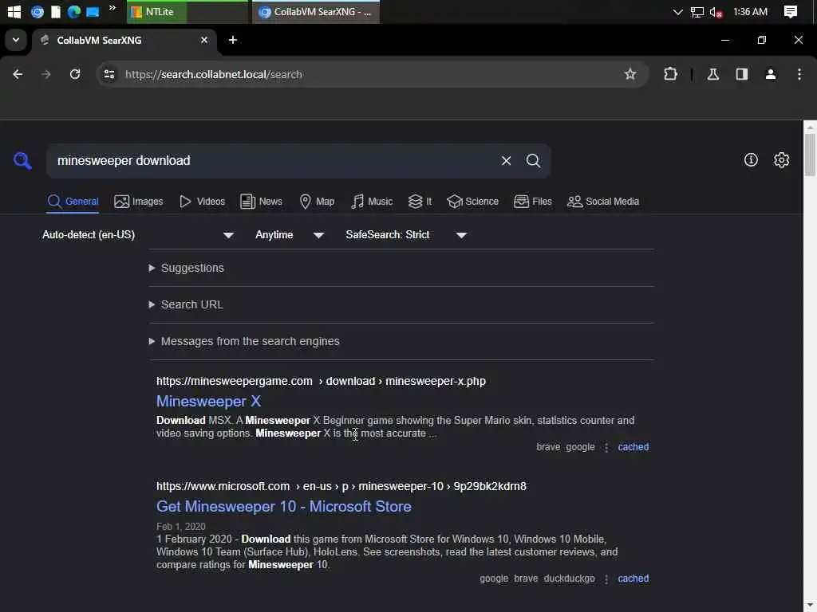Click the 1:36 AM taskbar clock
817x612 pixels.
click(x=750, y=11)
